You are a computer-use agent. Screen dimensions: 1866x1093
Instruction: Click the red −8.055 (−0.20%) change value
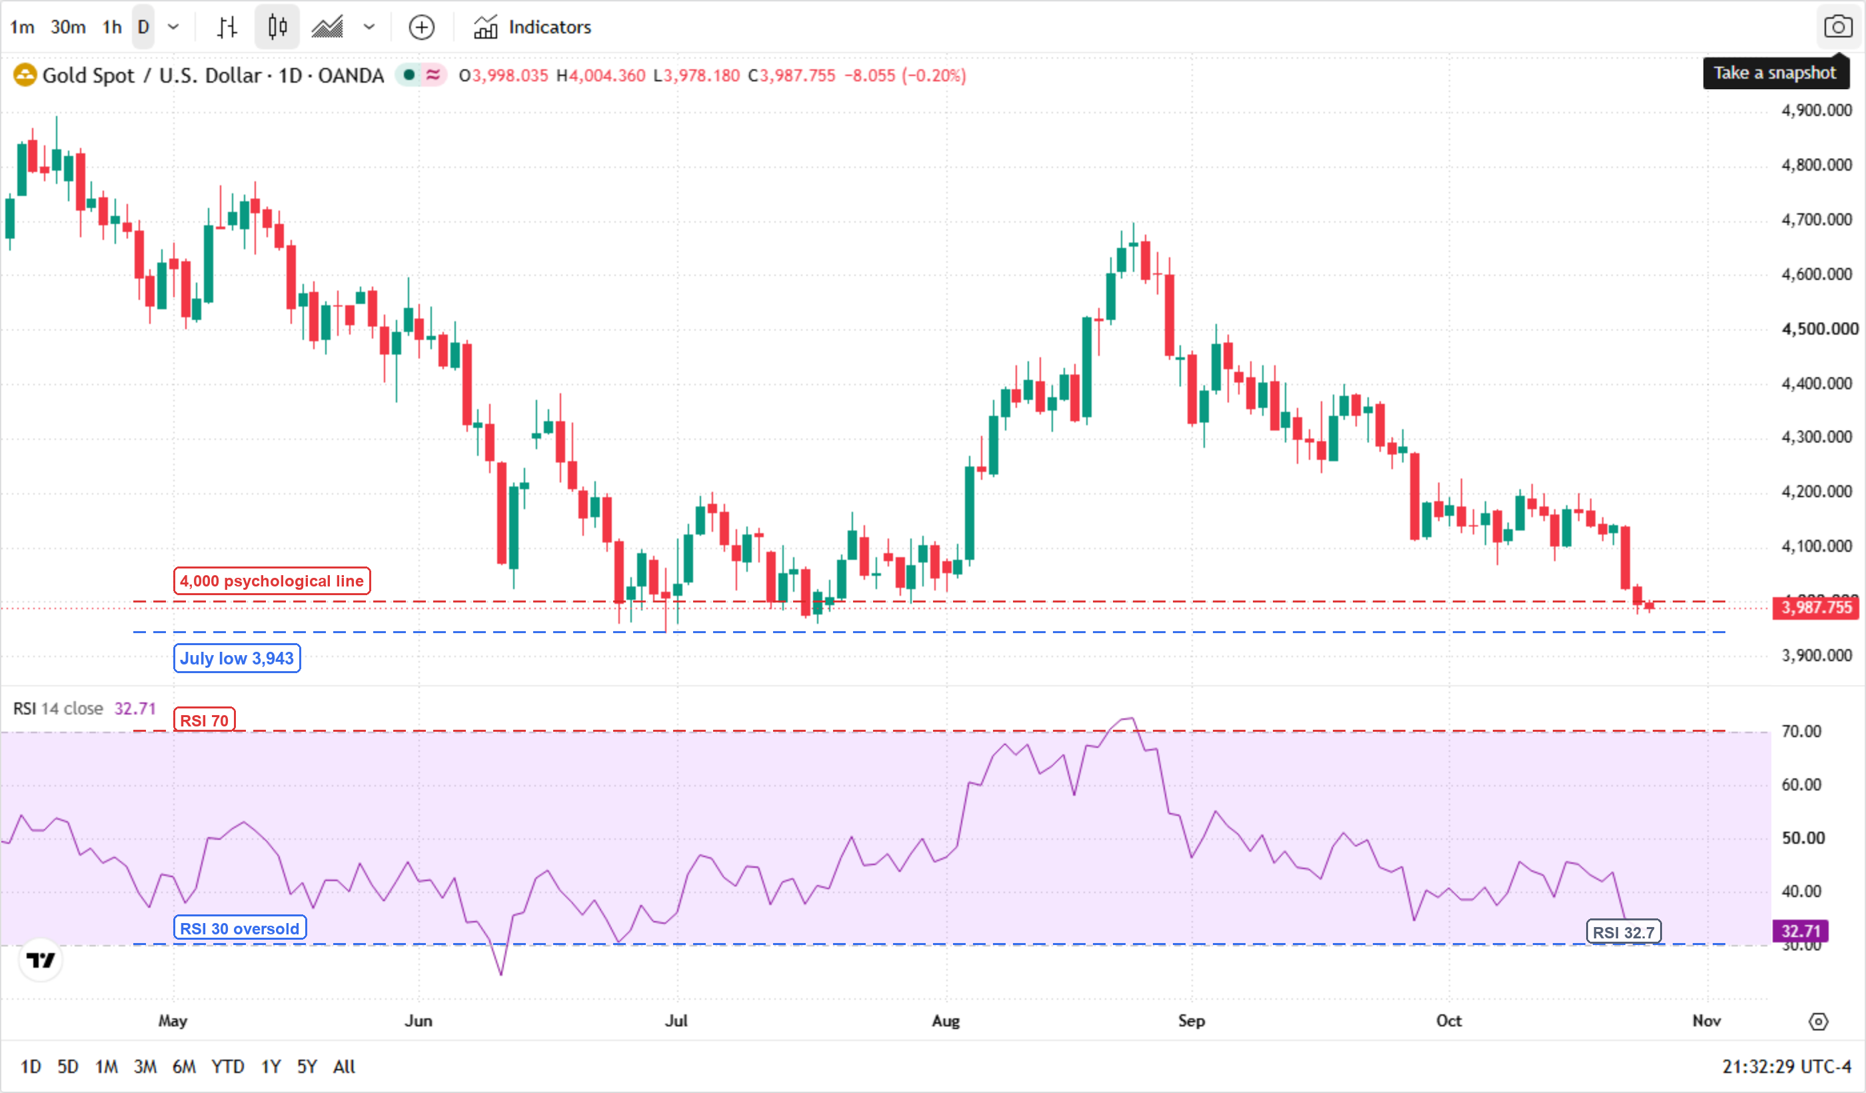pos(906,75)
